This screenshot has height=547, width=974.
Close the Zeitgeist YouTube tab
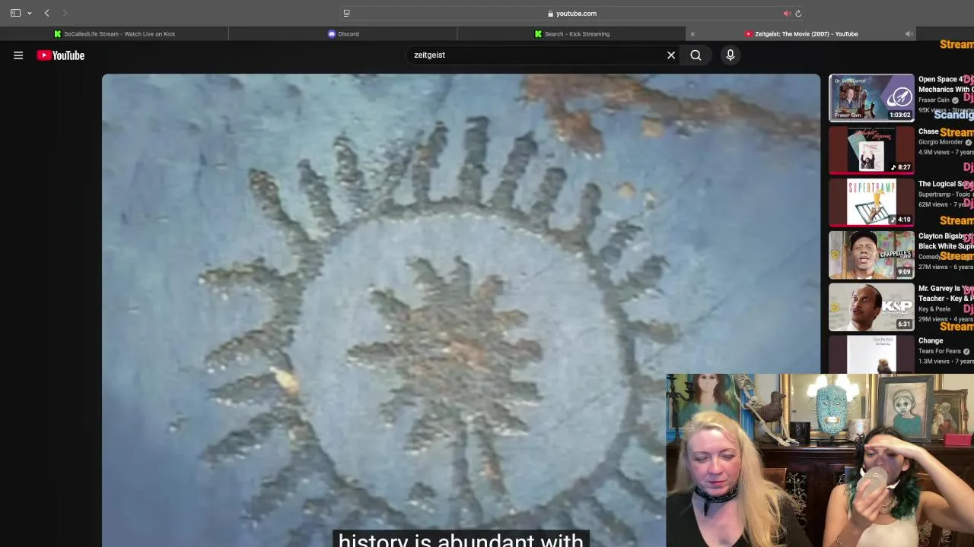pyautogui.click(x=692, y=33)
